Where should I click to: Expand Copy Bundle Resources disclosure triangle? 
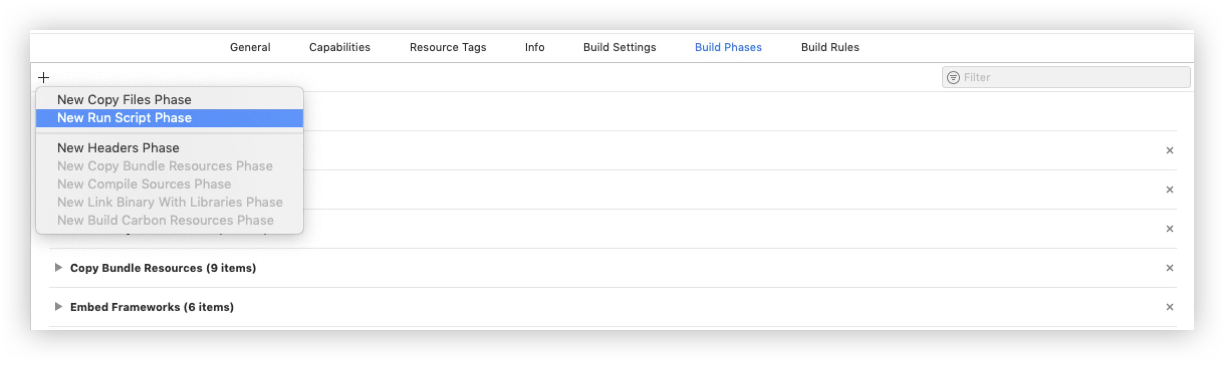(x=58, y=267)
